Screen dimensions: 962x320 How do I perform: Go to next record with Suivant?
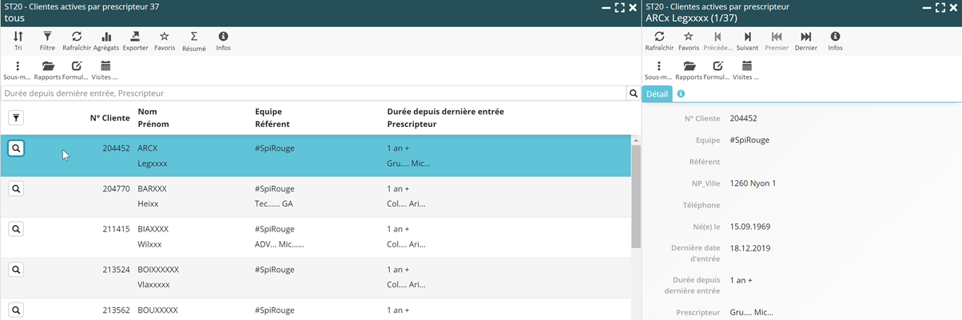click(x=747, y=41)
